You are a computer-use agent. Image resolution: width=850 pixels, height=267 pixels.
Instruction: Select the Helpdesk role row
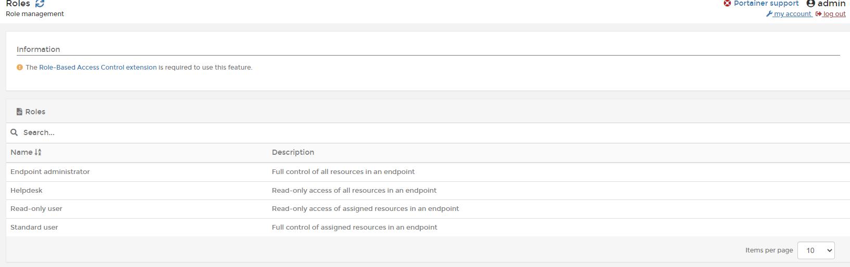coord(27,191)
